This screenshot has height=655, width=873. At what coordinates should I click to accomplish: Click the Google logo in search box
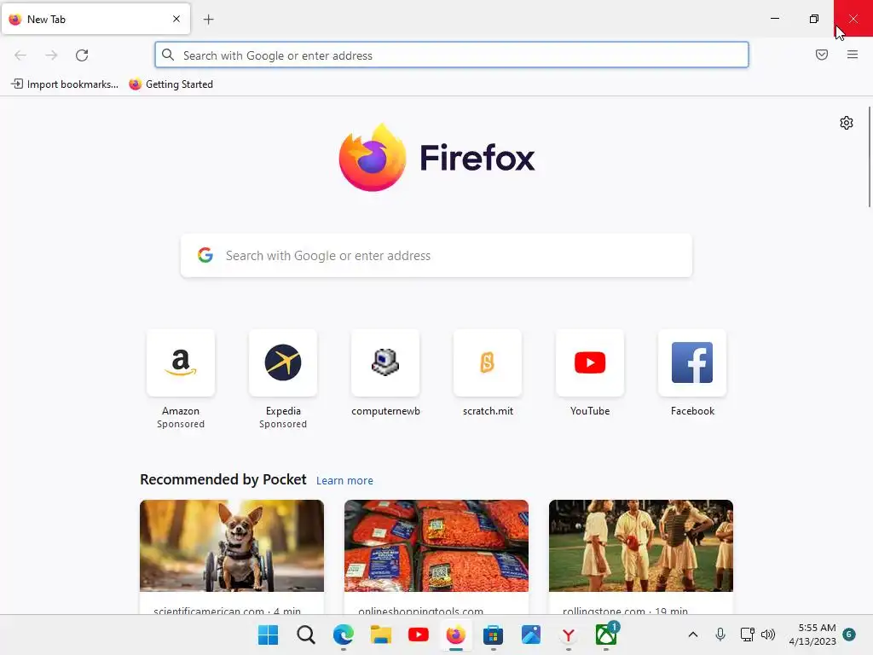click(x=205, y=255)
